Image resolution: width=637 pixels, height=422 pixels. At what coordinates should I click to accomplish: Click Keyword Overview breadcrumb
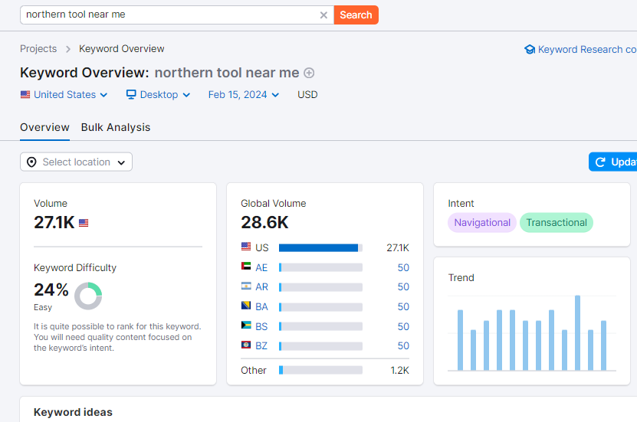tap(121, 49)
